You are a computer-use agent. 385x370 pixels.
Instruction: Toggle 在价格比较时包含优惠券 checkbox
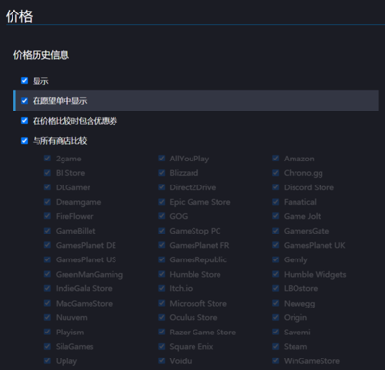click(x=24, y=121)
